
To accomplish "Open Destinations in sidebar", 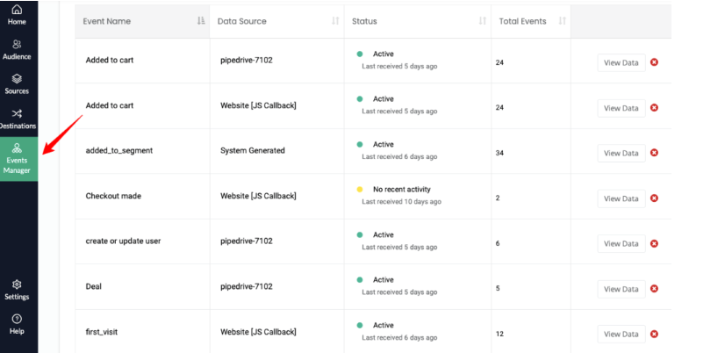I will pos(17,119).
